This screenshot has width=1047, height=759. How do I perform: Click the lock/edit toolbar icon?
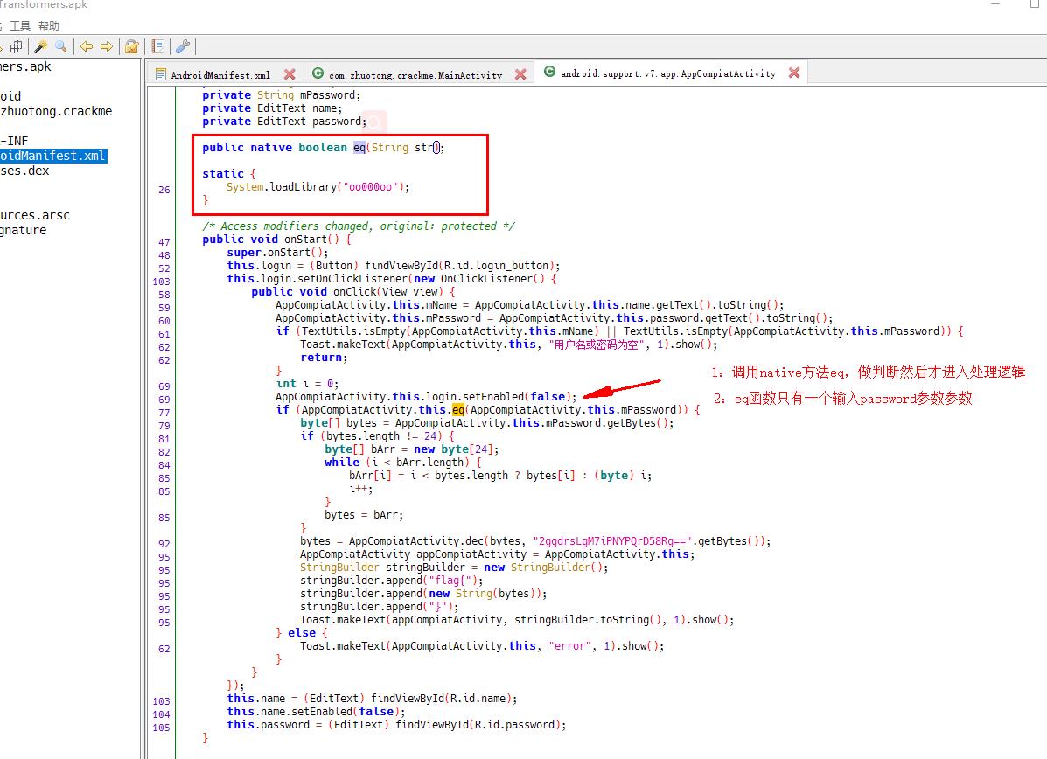[x=132, y=46]
